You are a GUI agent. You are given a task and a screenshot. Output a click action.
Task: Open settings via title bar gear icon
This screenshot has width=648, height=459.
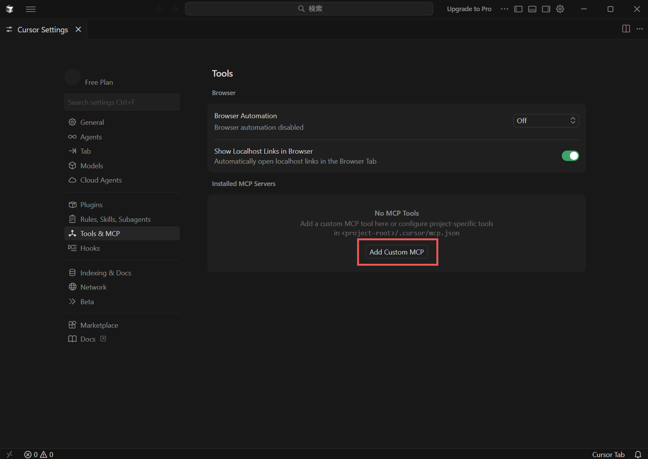[x=560, y=9]
